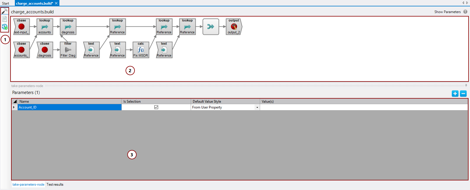This screenshot has height=190, width=470.
Task: Expand the Account_ID row indicator arrow
Action: (14, 107)
